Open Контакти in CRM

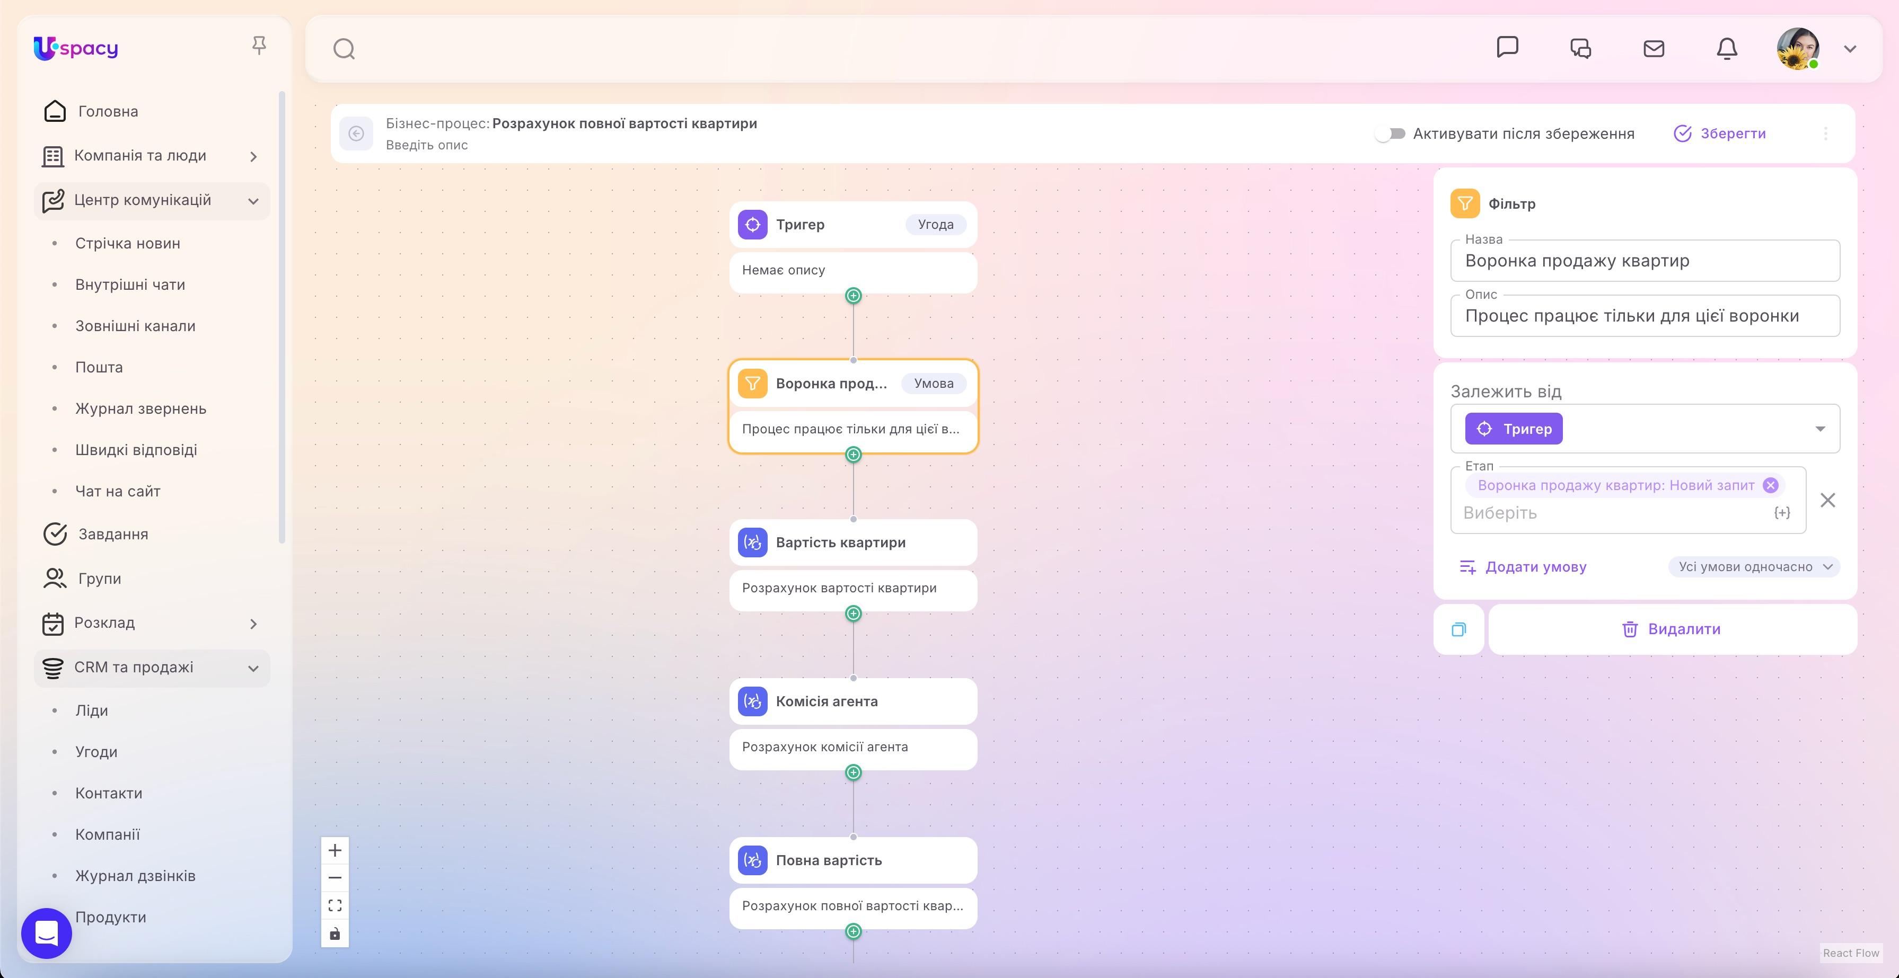pyautogui.click(x=108, y=793)
